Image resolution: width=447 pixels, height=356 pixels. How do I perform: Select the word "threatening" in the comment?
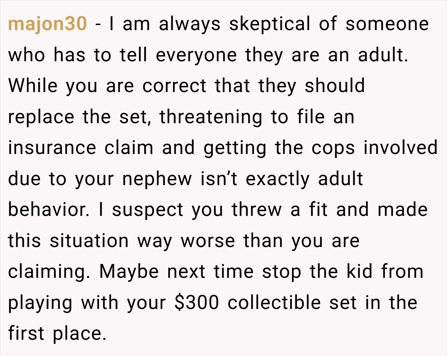point(211,117)
